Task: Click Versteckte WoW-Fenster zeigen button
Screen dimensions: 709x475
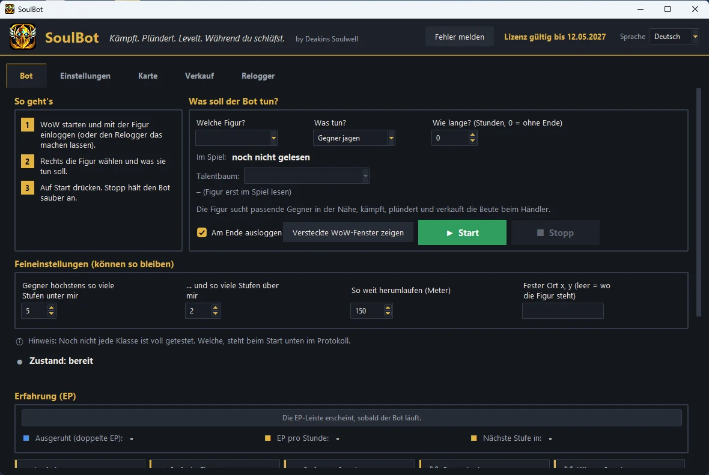Action: (x=348, y=233)
